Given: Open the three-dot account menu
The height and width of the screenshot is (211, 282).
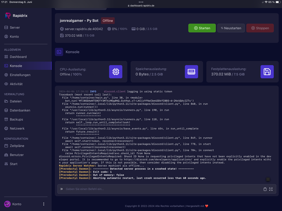Looking at the screenshot, I should [44, 204].
